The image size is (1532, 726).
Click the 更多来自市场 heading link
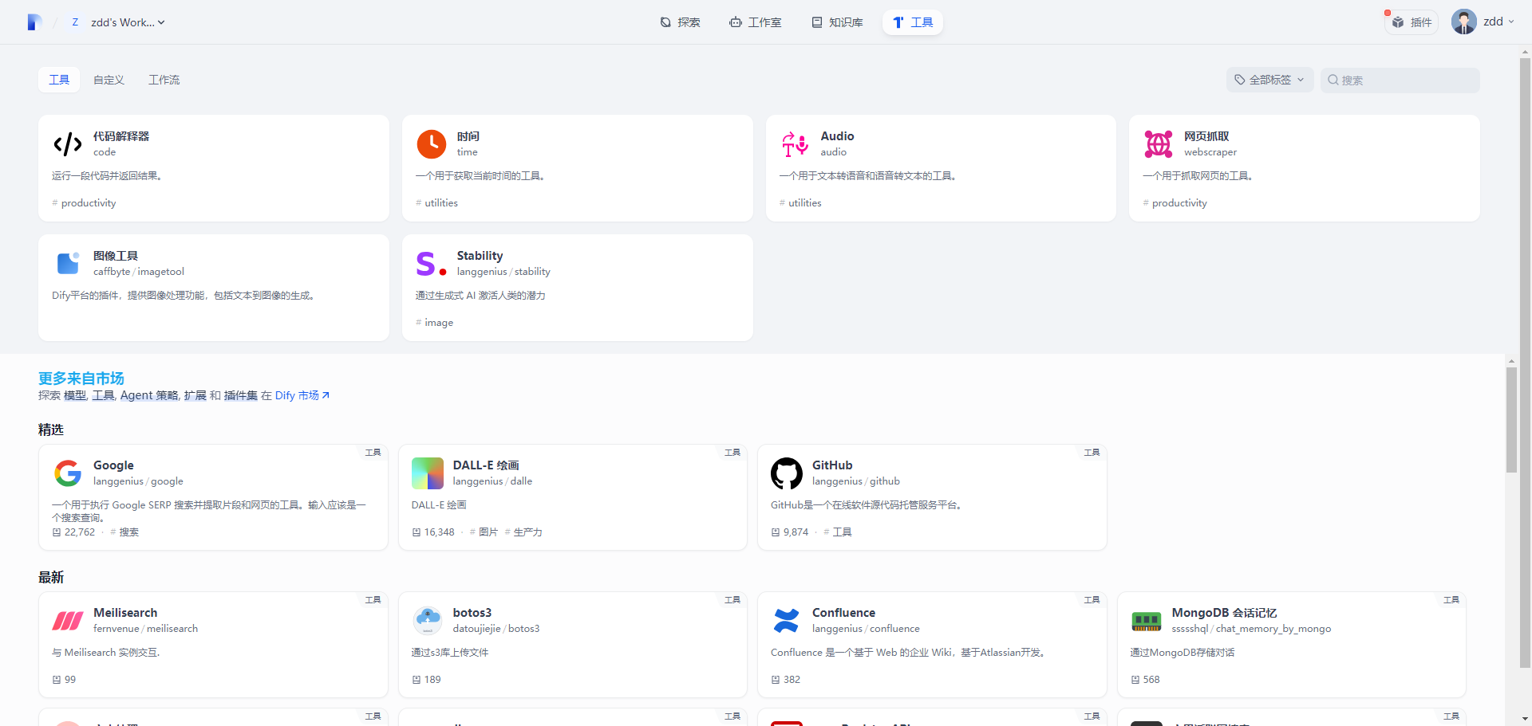tap(81, 379)
